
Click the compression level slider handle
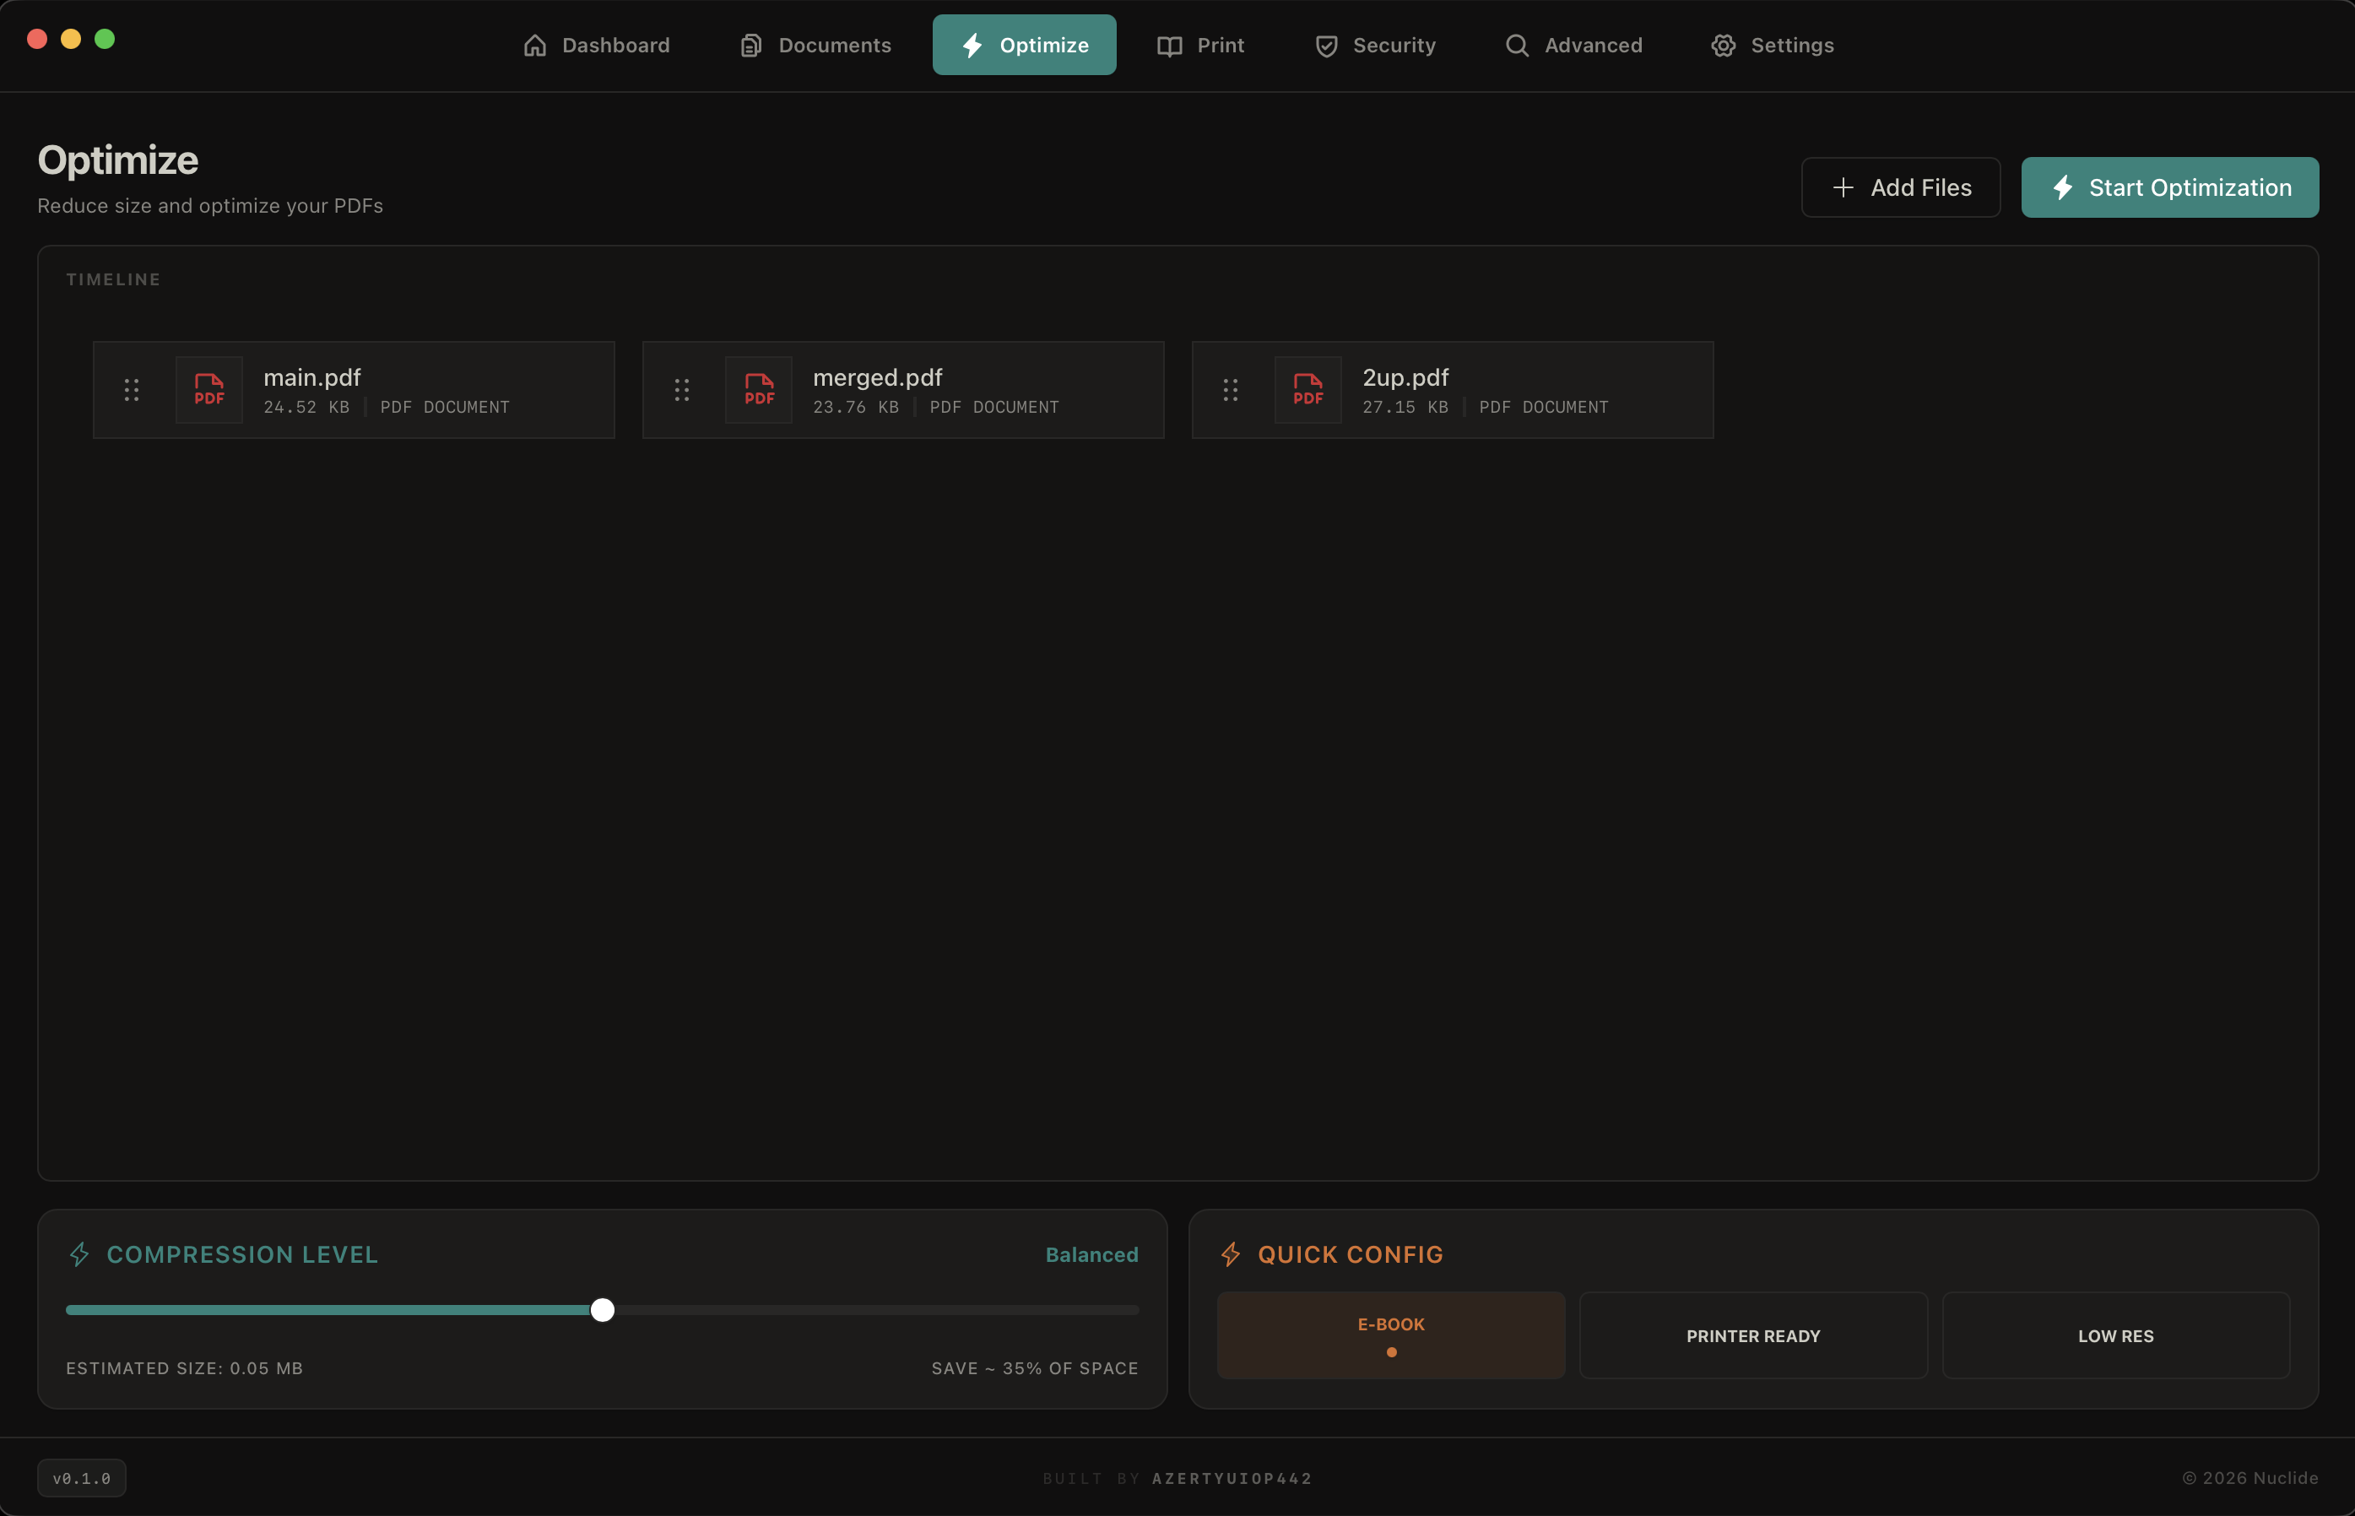[603, 1310]
